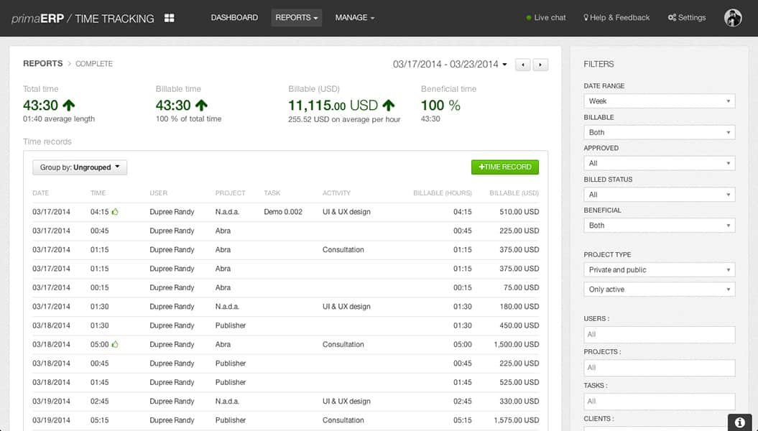This screenshot has height=431, width=758.
Task: Add a new time record
Action: point(504,167)
